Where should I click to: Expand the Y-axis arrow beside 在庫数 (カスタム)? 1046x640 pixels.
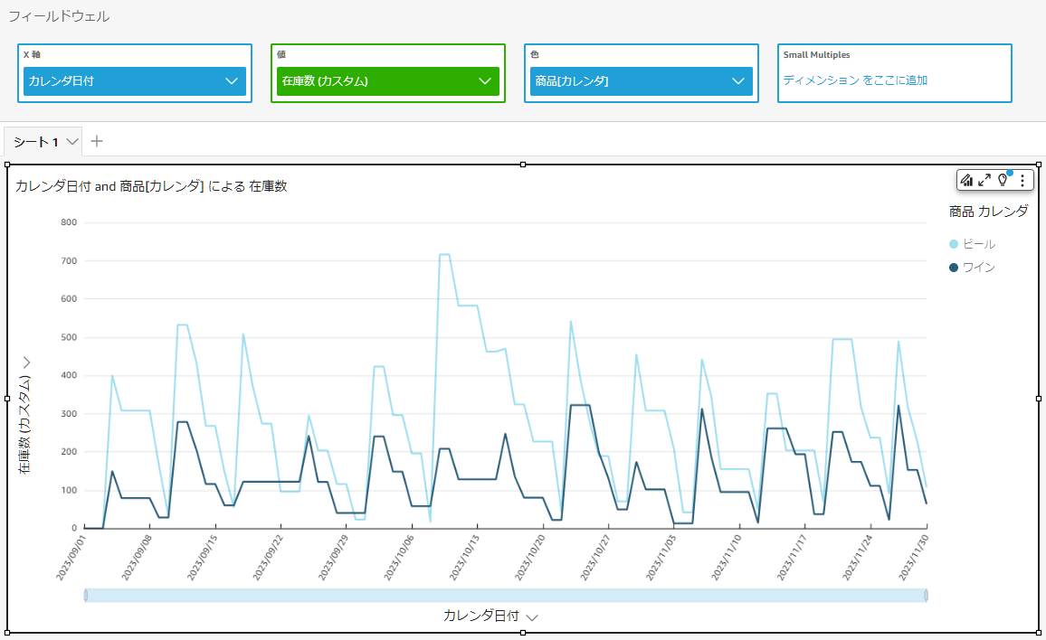26,362
